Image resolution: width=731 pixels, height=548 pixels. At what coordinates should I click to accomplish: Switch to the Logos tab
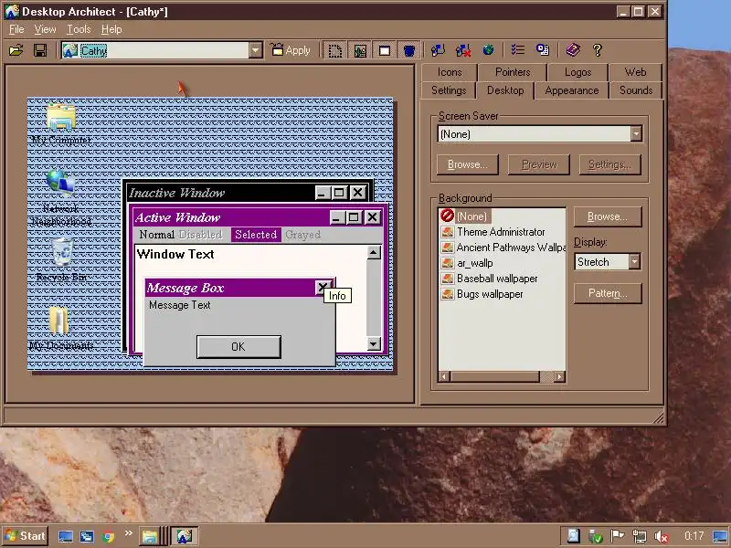(x=577, y=72)
